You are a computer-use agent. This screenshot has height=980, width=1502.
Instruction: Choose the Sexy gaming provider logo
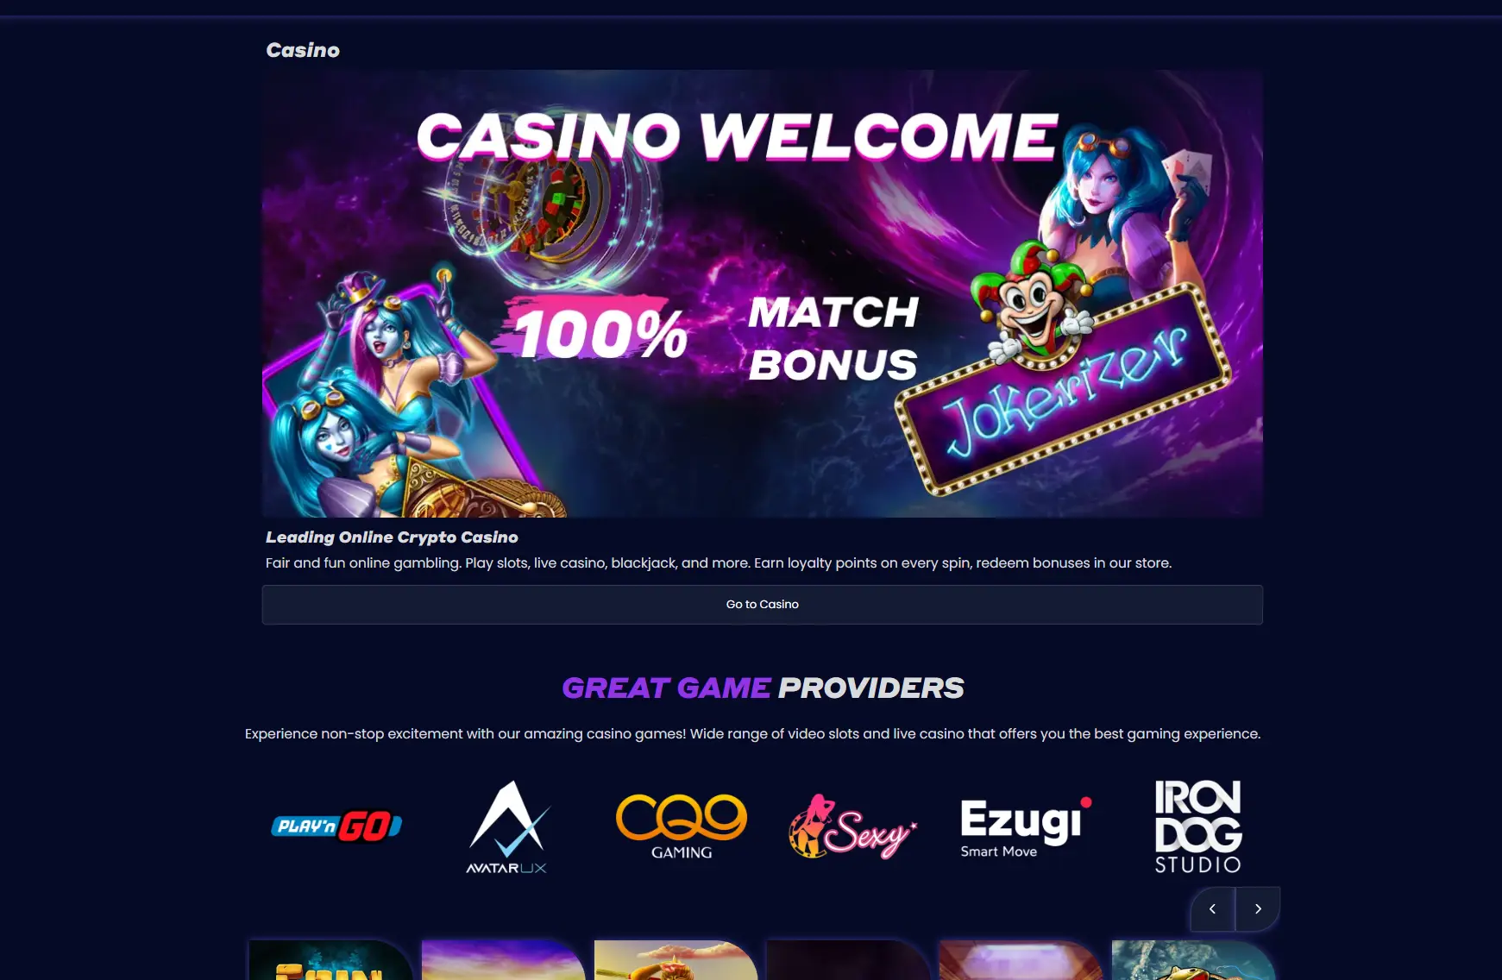click(852, 826)
